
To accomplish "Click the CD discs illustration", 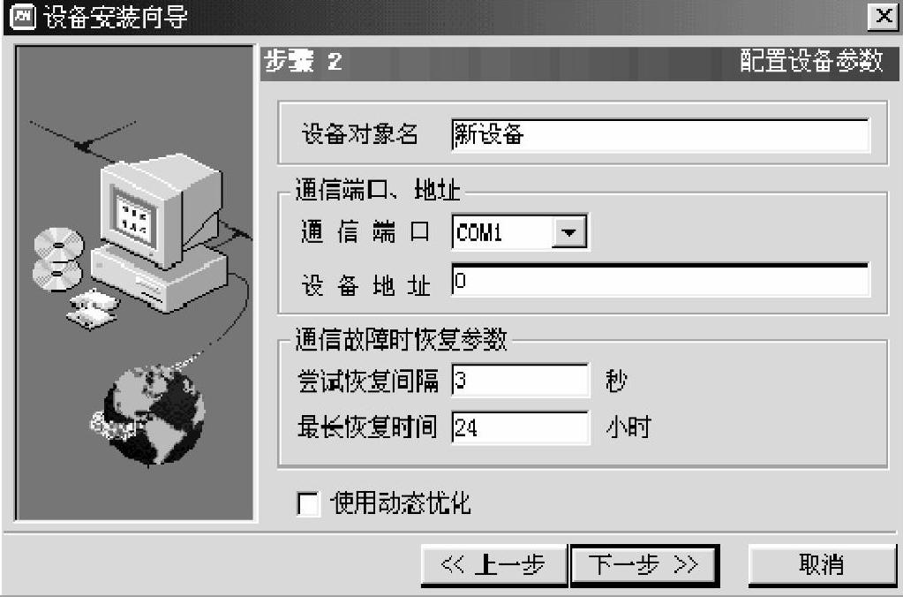I will (57, 260).
